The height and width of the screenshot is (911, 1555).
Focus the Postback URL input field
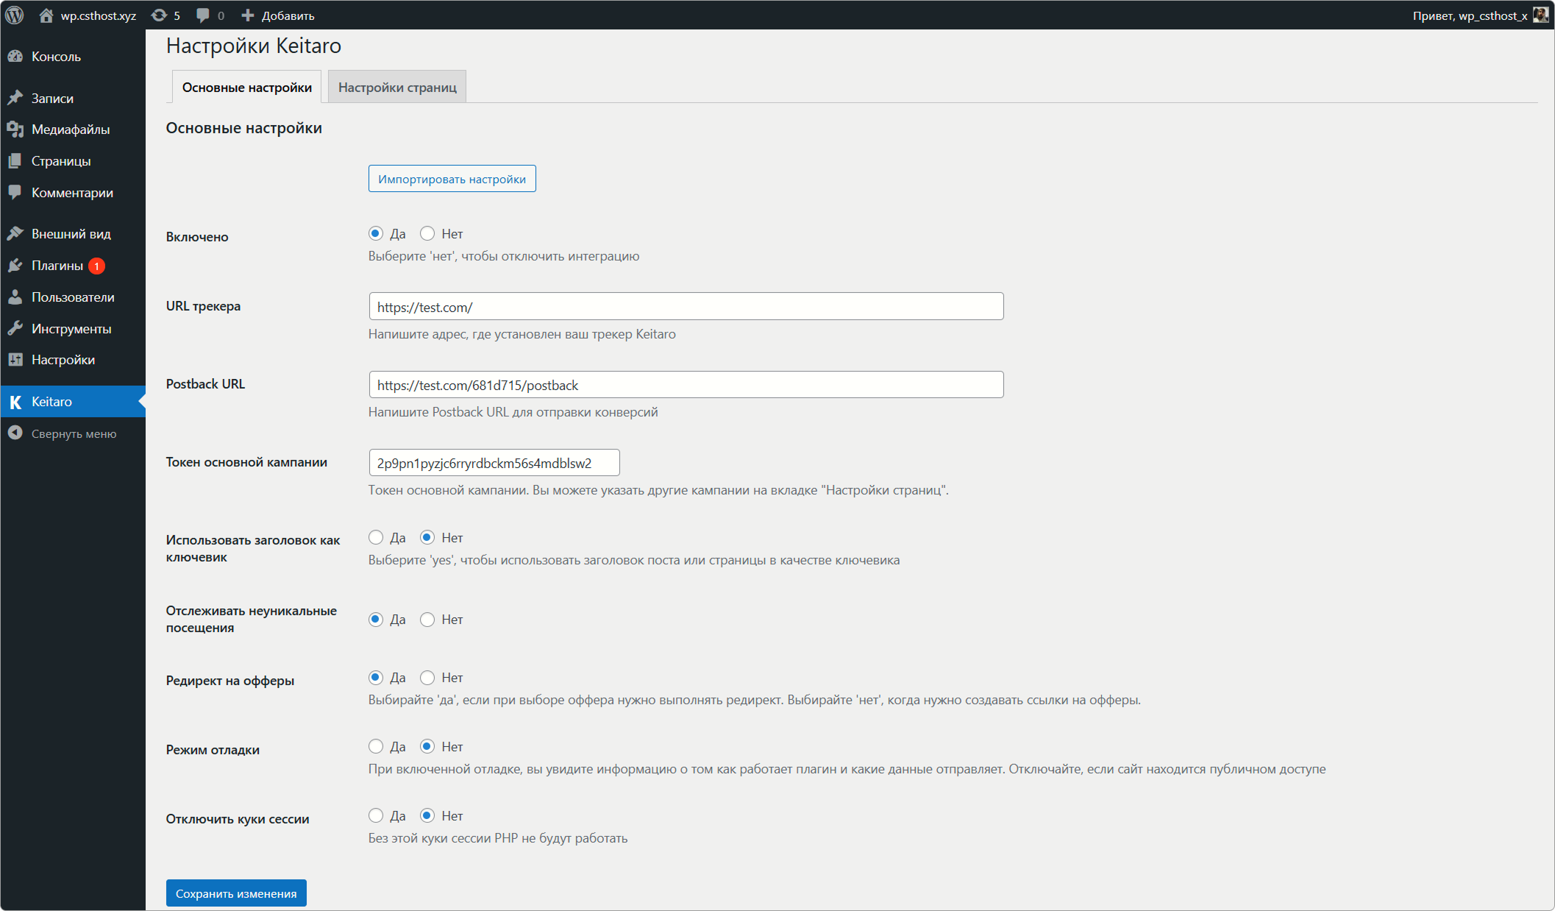686,385
